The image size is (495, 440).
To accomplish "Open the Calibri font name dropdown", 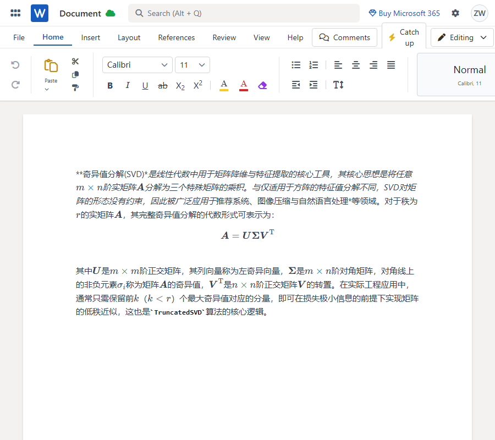I will coord(137,65).
